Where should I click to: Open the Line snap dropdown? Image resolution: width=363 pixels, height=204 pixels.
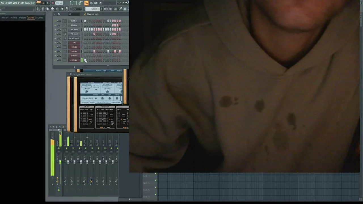coord(77,9)
